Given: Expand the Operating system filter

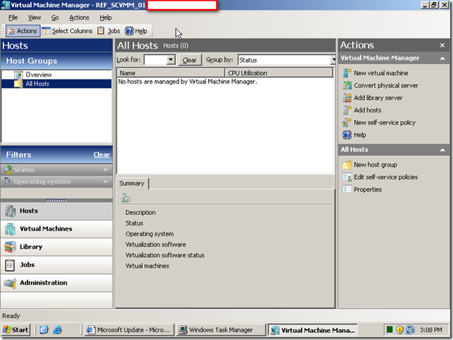Looking at the screenshot, I should coord(106,181).
